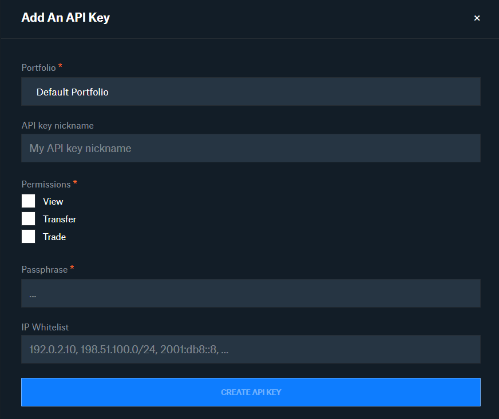The height and width of the screenshot is (419, 499).
Task: Click the IP Whitelist label
Action: click(x=45, y=327)
